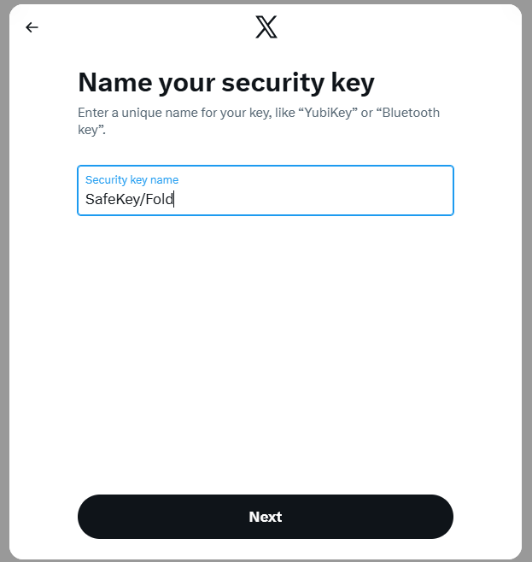Viewport: 532px width, 562px height.
Task: Click the word "security" in the heading
Action: [272, 83]
